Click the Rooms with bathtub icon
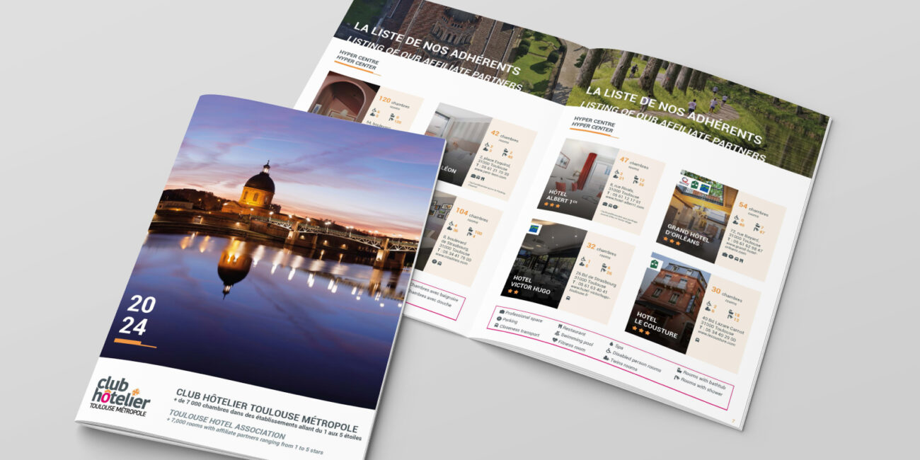Viewport: 920px width, 460px height. pyautogui.click(x=678, y=370)
